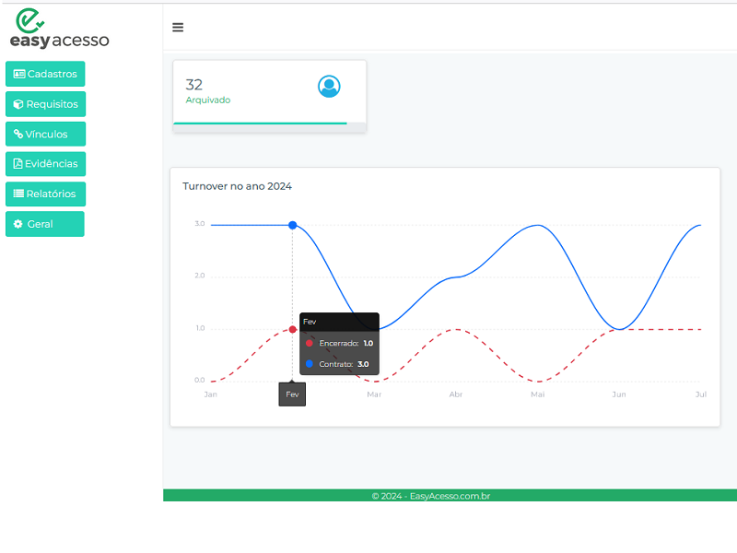Click the Turnover no ano 2024 title
737x553 pixels.
tap(237, 186)
